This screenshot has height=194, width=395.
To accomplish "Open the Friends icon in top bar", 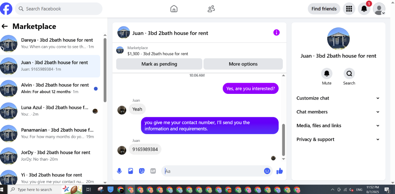I will 211,9.
